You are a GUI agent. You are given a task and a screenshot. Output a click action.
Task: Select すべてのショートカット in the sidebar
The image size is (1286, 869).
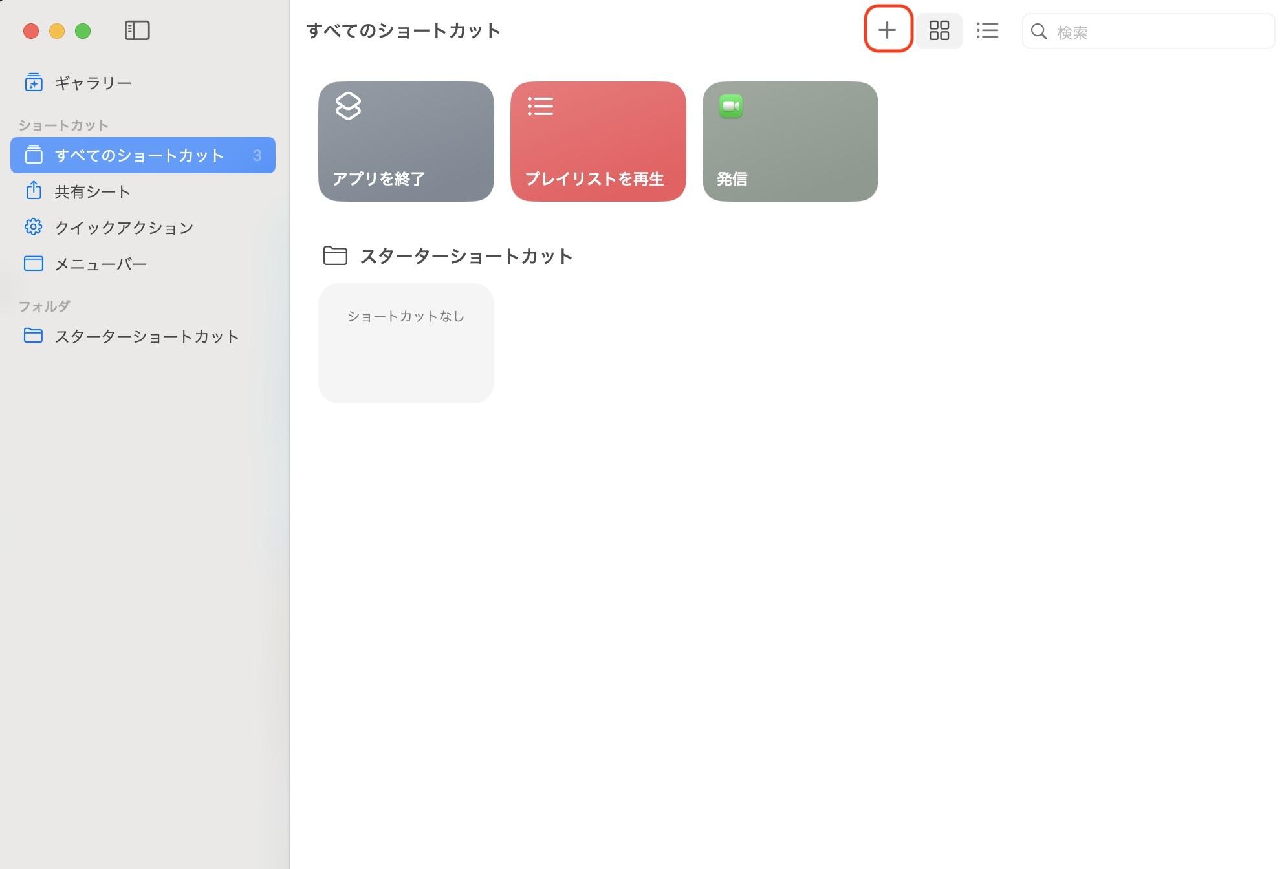143,155
